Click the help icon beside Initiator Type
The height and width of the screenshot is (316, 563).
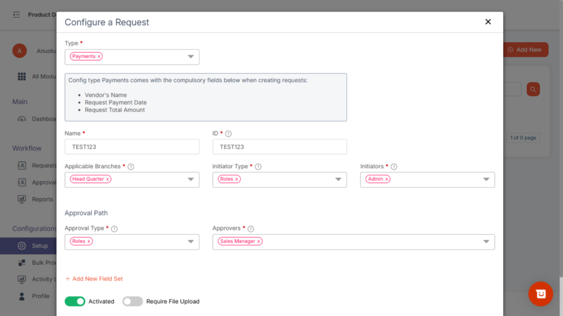point(258,167)
